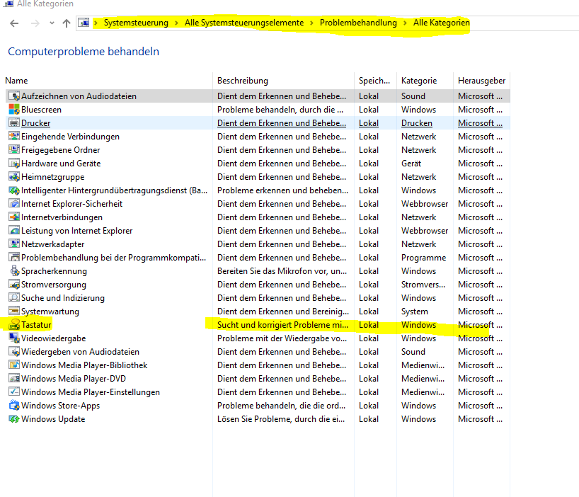The width and height of the screenshot is (579, 497).
Task: Click the Leistung von Internet Explorer icon
Action: tap(14, 230)
